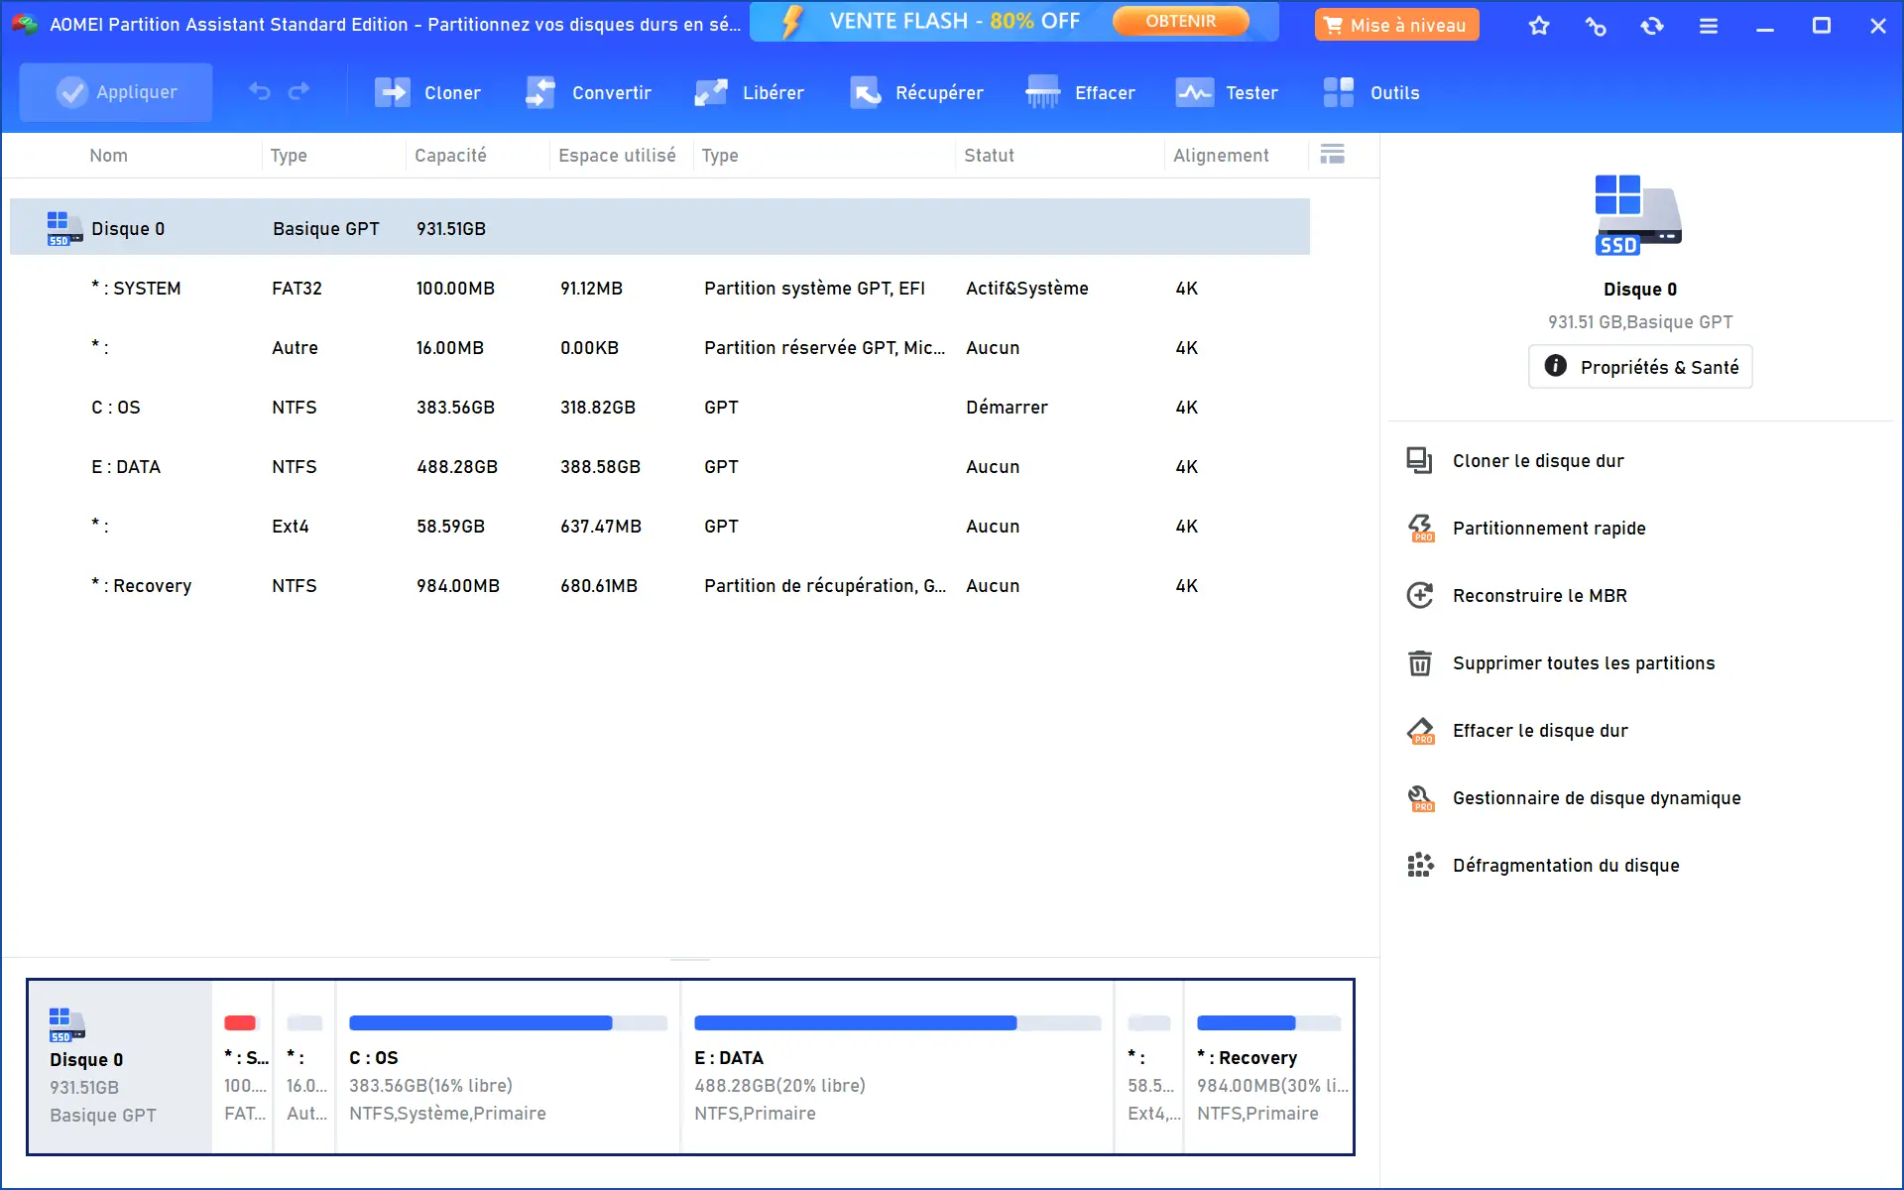Click the undo arrow icon
Screen dimensions: 1904x1190
[x=260, y=92]
